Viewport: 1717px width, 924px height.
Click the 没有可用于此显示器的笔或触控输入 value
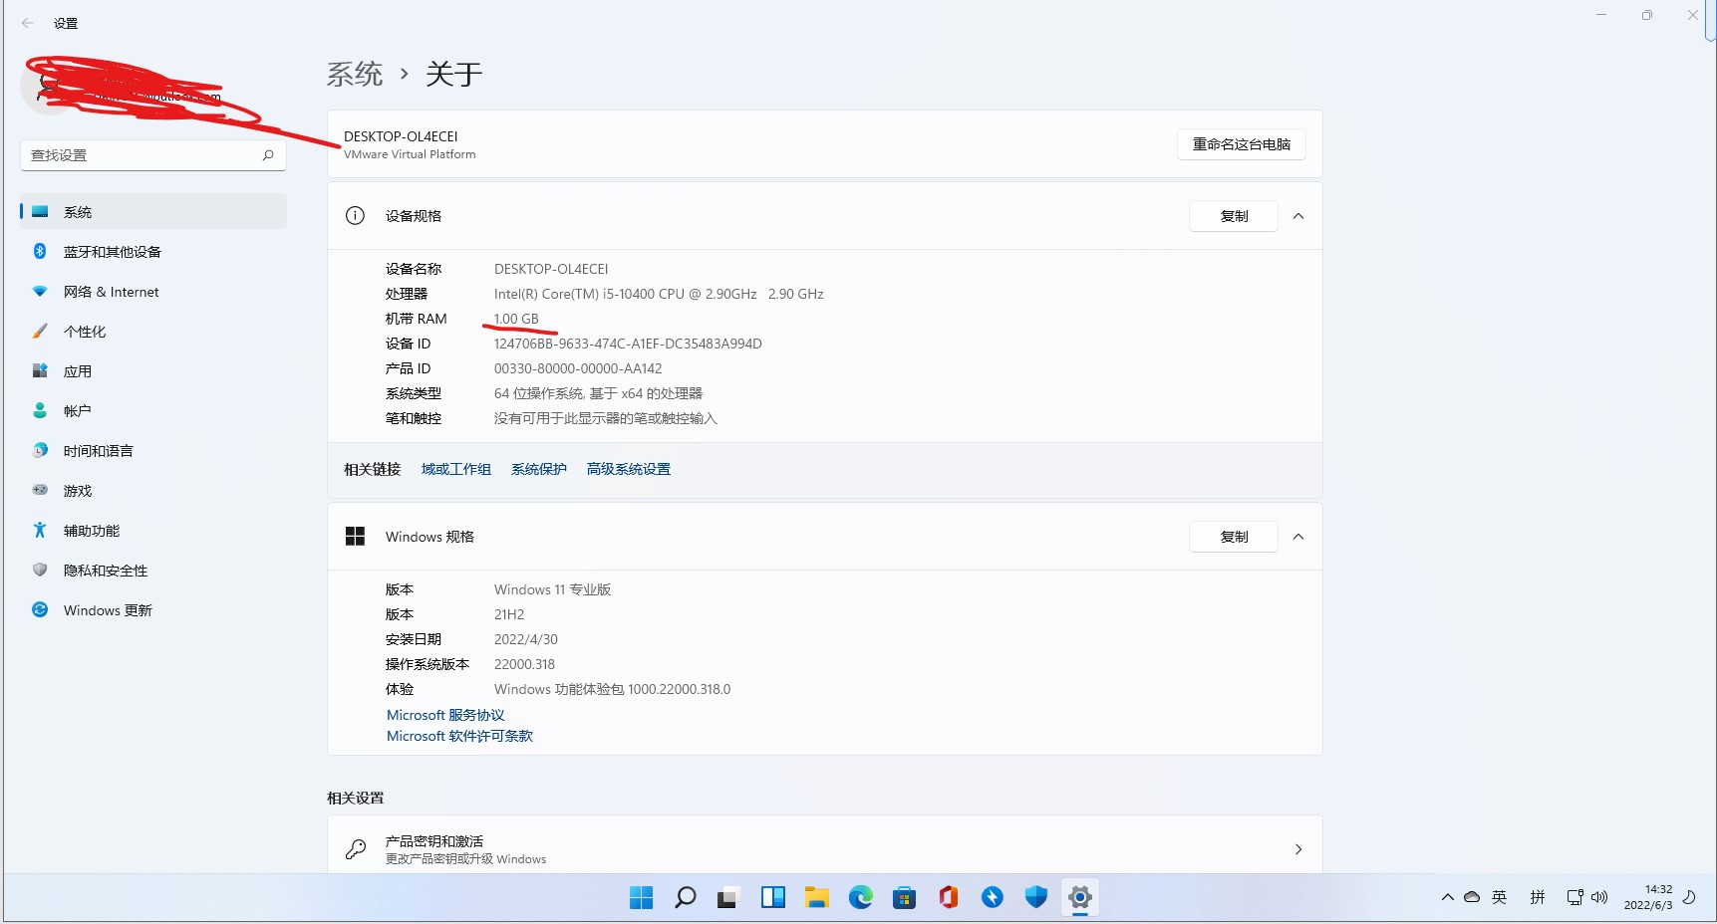click(x=606, y=418)
